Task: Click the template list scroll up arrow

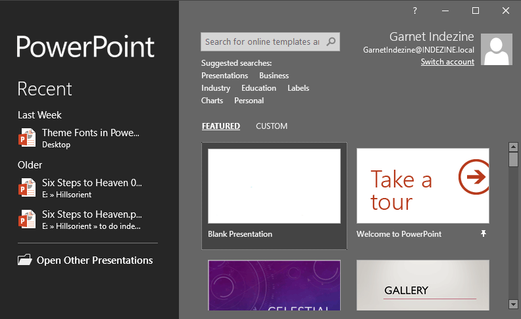Action: [513, 147]
